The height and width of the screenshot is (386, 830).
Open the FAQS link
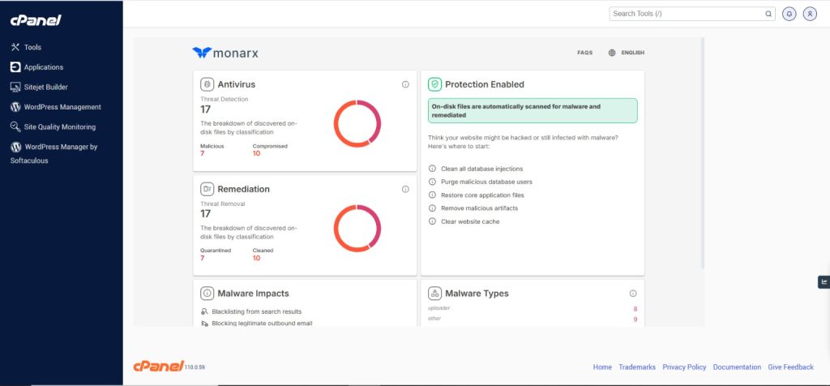tap(584, 53)
